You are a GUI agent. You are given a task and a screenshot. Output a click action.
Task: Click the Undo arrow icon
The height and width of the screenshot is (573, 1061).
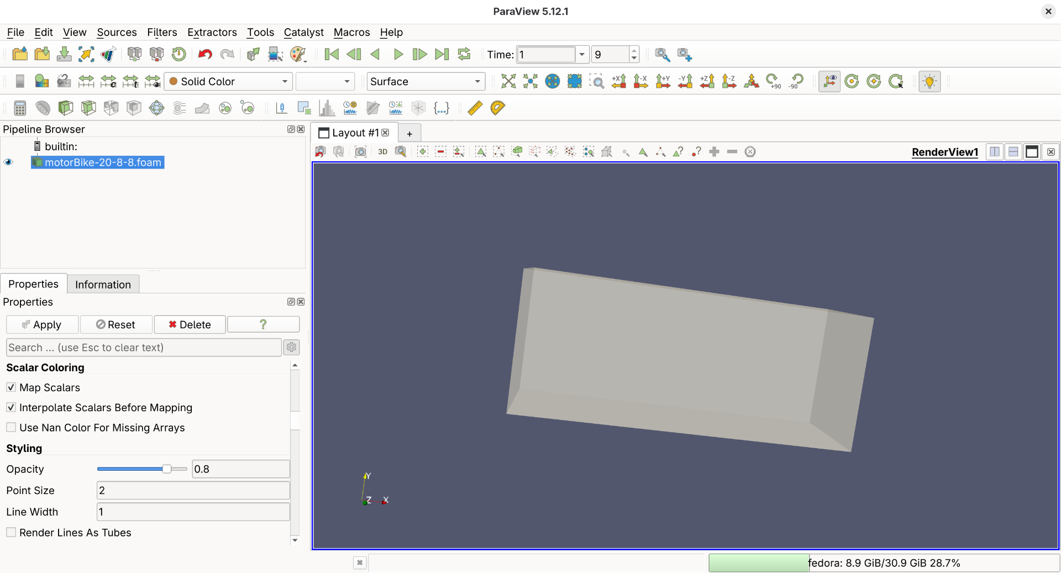point(205,54)
